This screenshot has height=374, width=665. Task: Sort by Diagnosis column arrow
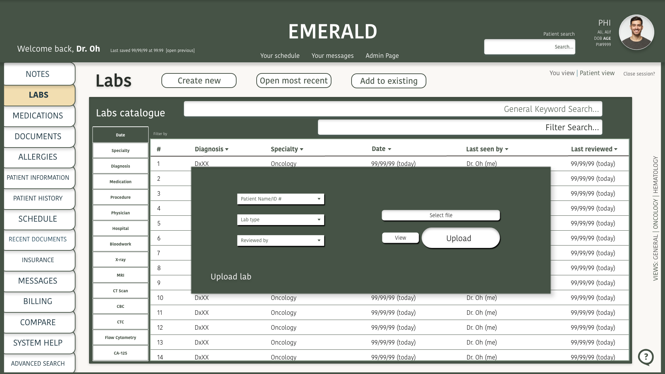227,149
